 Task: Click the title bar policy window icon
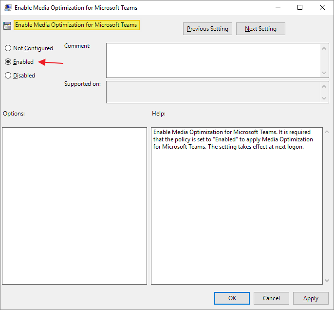(x=8, y=8)
